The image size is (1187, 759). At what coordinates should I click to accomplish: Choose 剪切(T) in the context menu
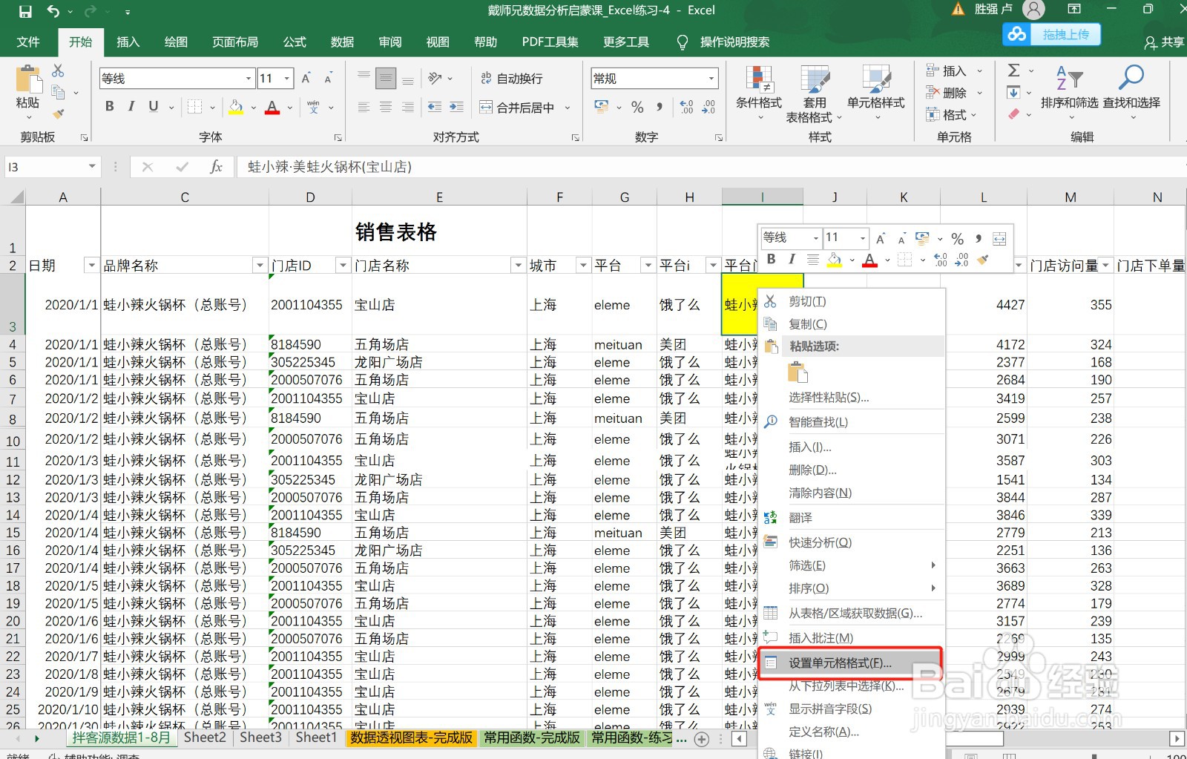click(x=852, y=301)
